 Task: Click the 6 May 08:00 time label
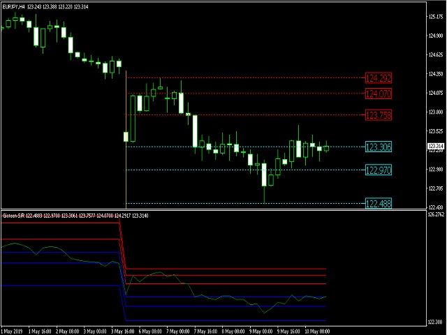pyautogui.click(x=150, y=332)
